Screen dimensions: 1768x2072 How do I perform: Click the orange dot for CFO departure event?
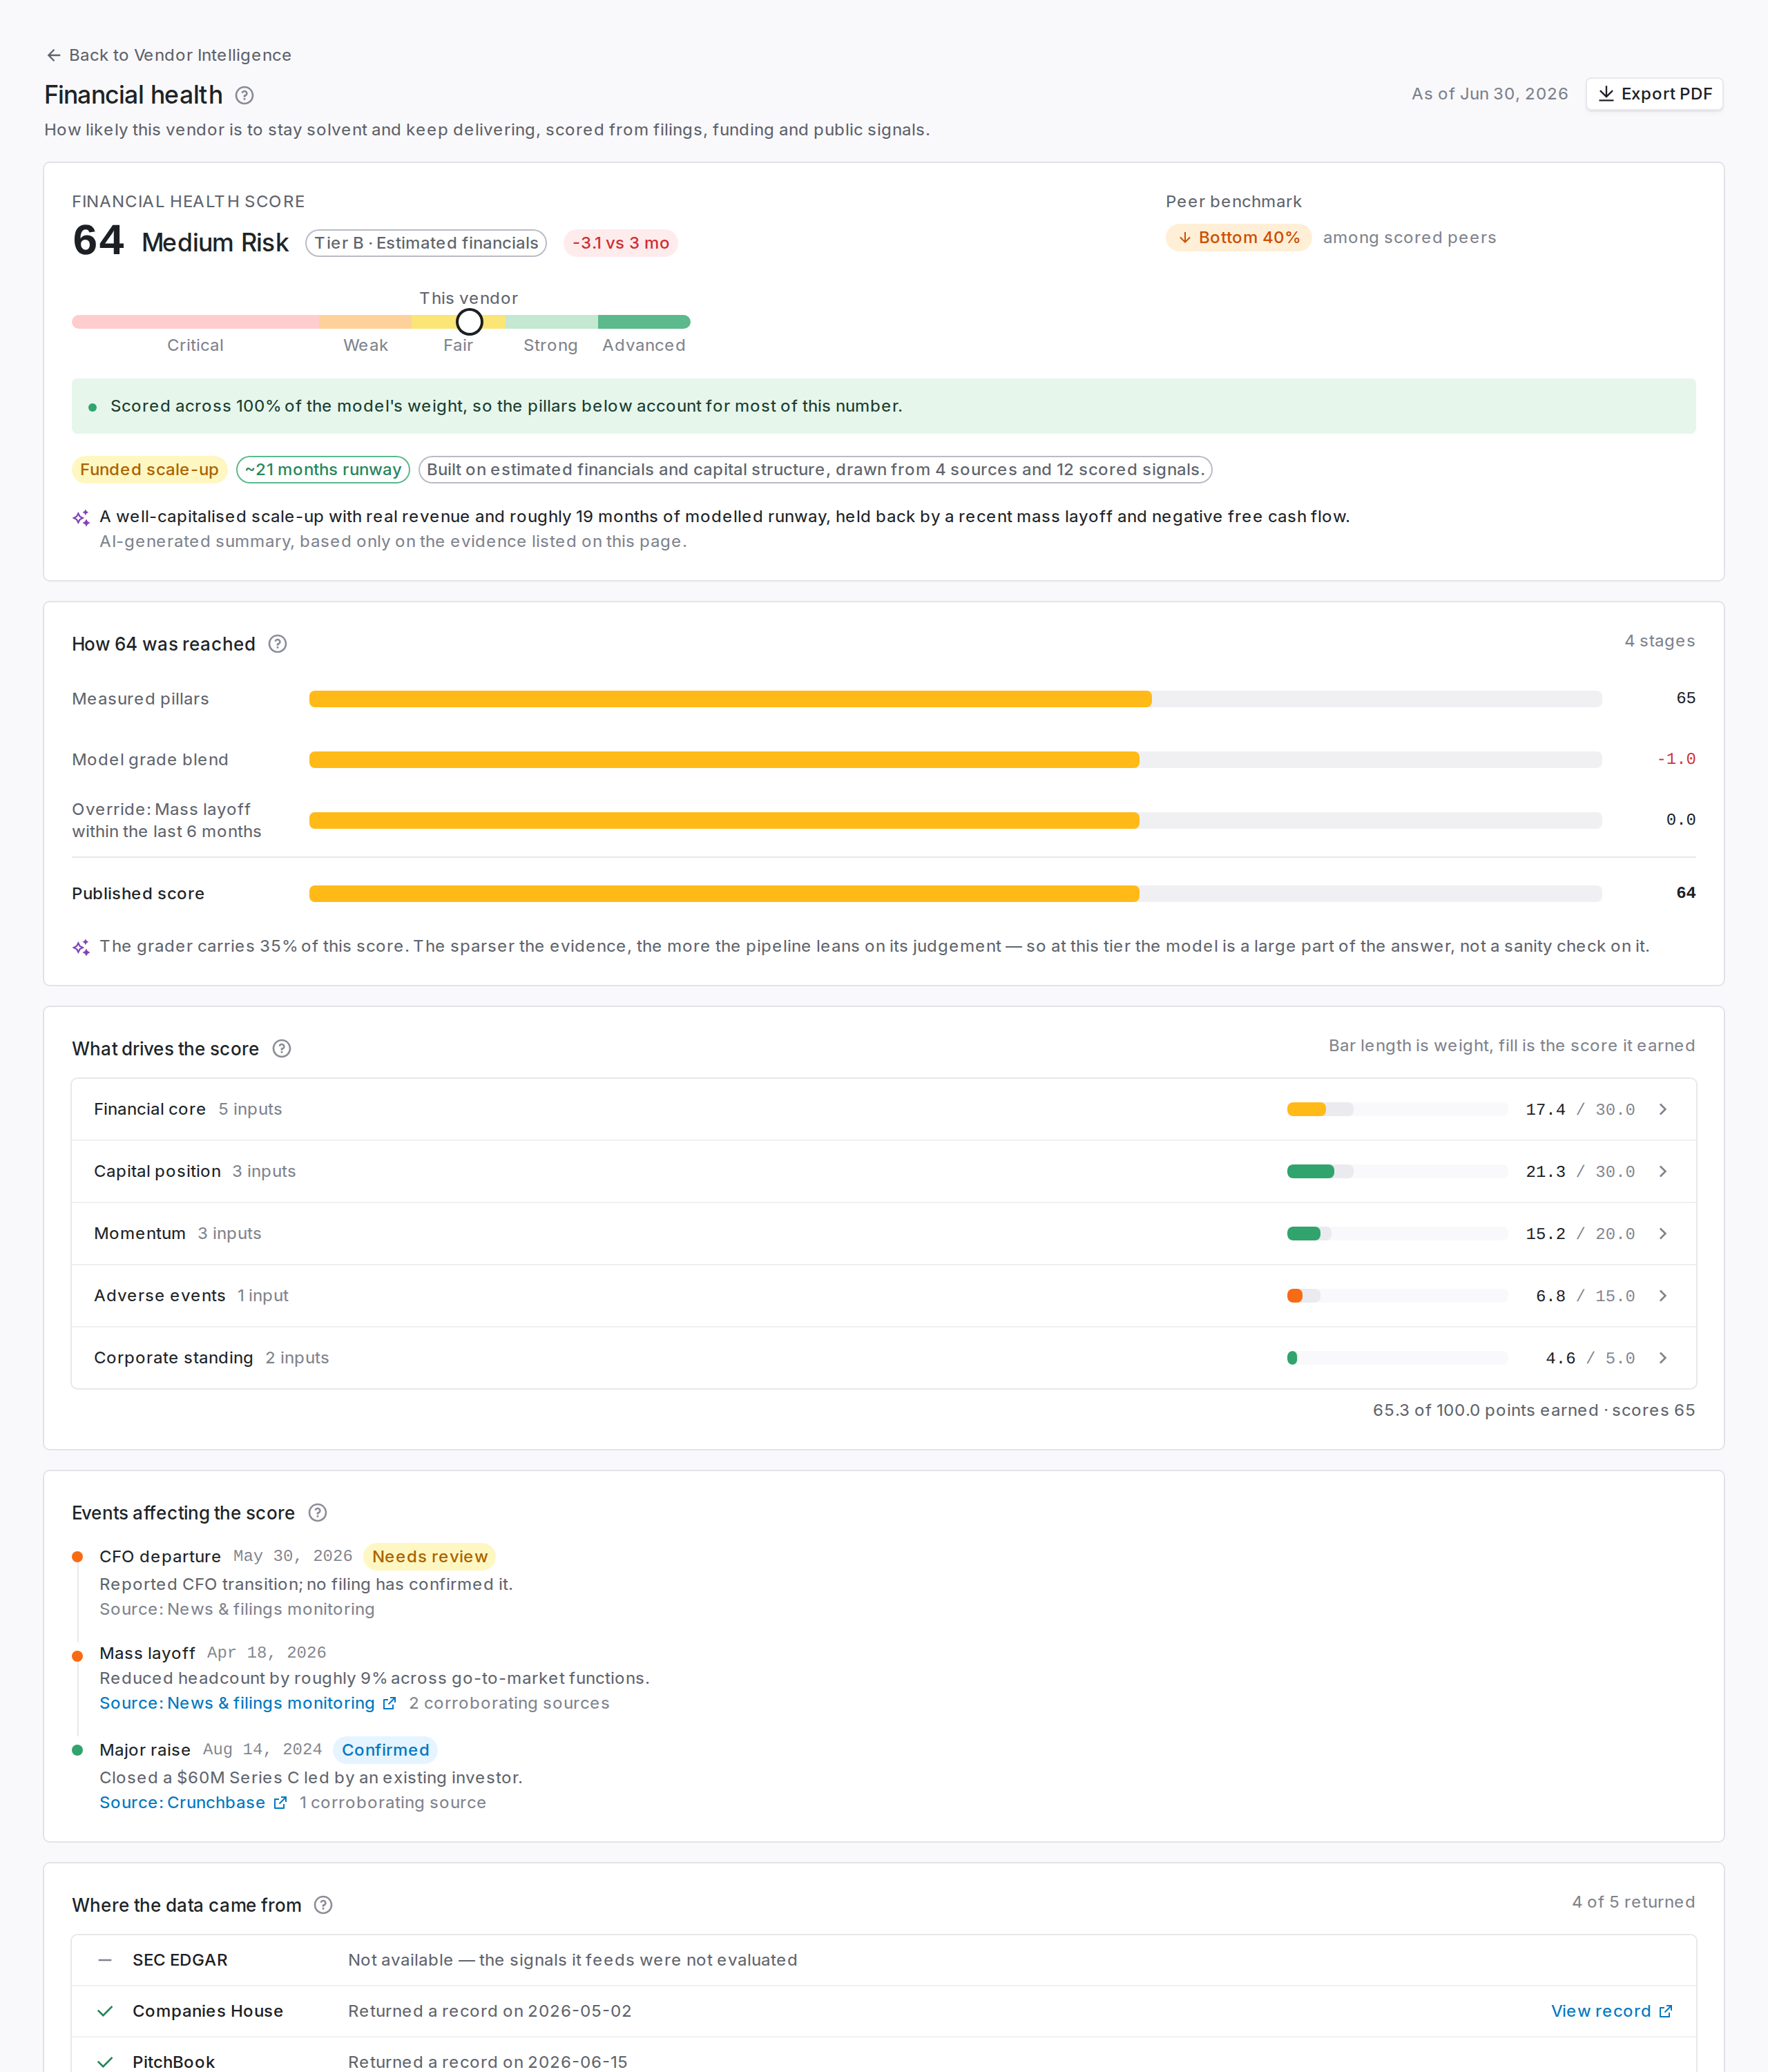[77, 1557]
